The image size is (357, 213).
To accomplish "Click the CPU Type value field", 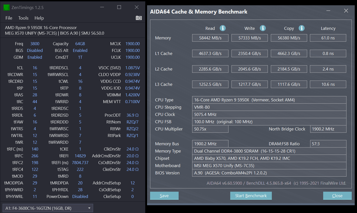I will click(269, 100).
